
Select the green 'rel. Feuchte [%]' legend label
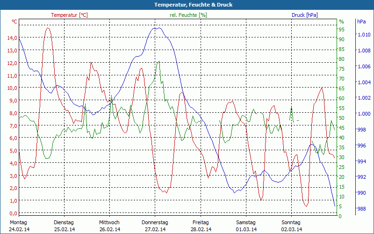pyautogui.click(x=188, y=15)
